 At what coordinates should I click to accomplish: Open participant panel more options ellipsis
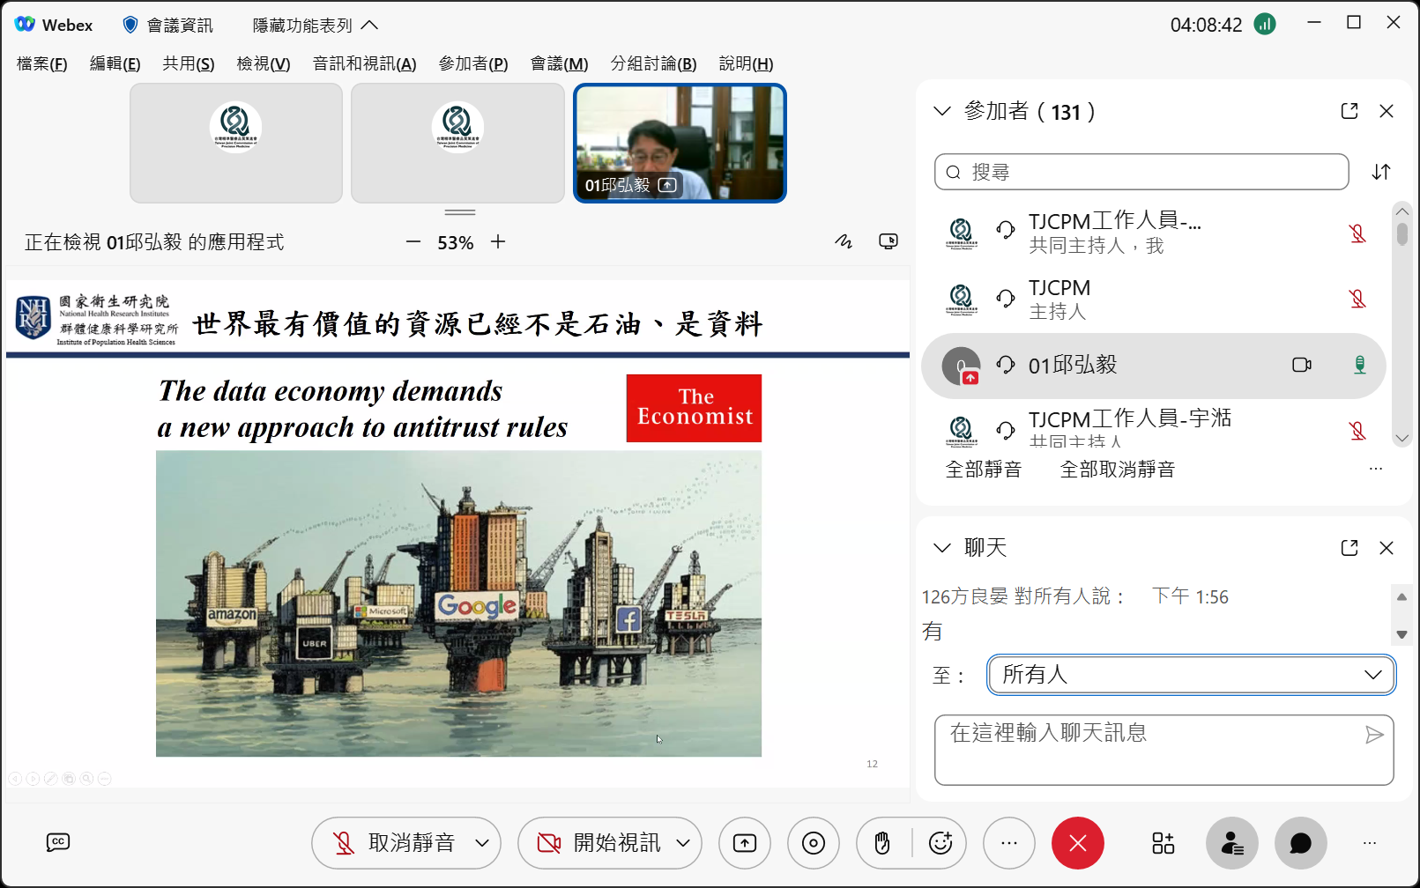click(1376, 469)
